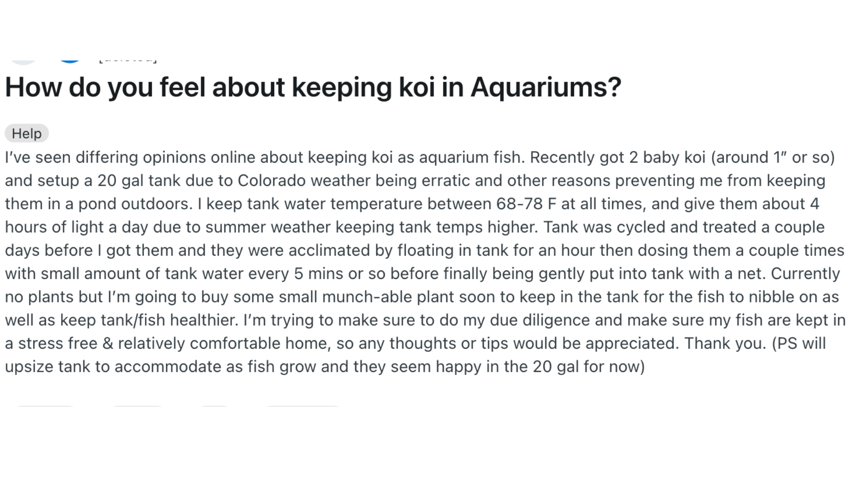Click the phrase "pond outdoors" in the post
This screenshot has width=856, height=481.
click(135, 204)
